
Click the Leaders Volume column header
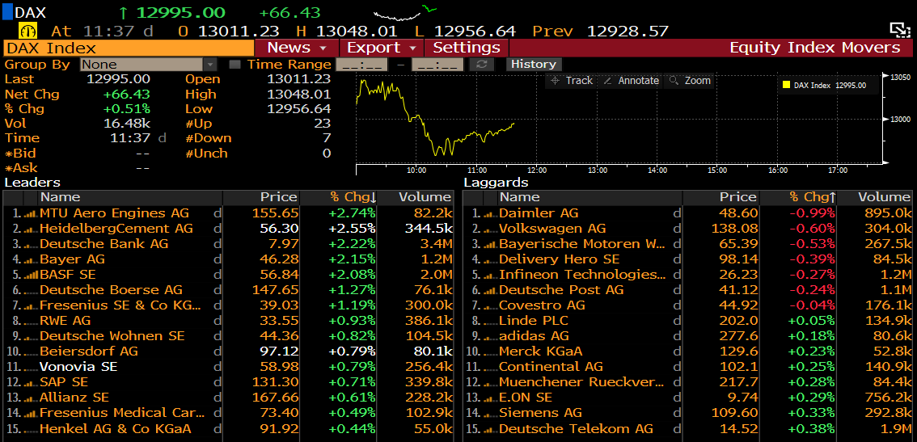(x=416, y=198)
